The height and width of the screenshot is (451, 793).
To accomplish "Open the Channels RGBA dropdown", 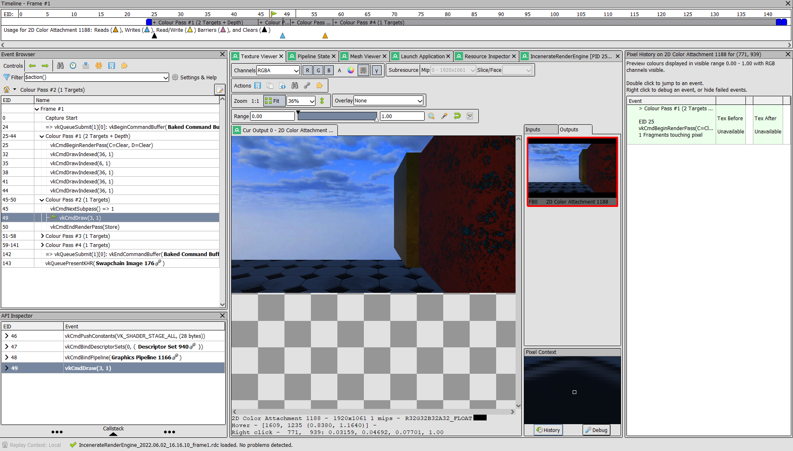I will [x=278, y=70].
